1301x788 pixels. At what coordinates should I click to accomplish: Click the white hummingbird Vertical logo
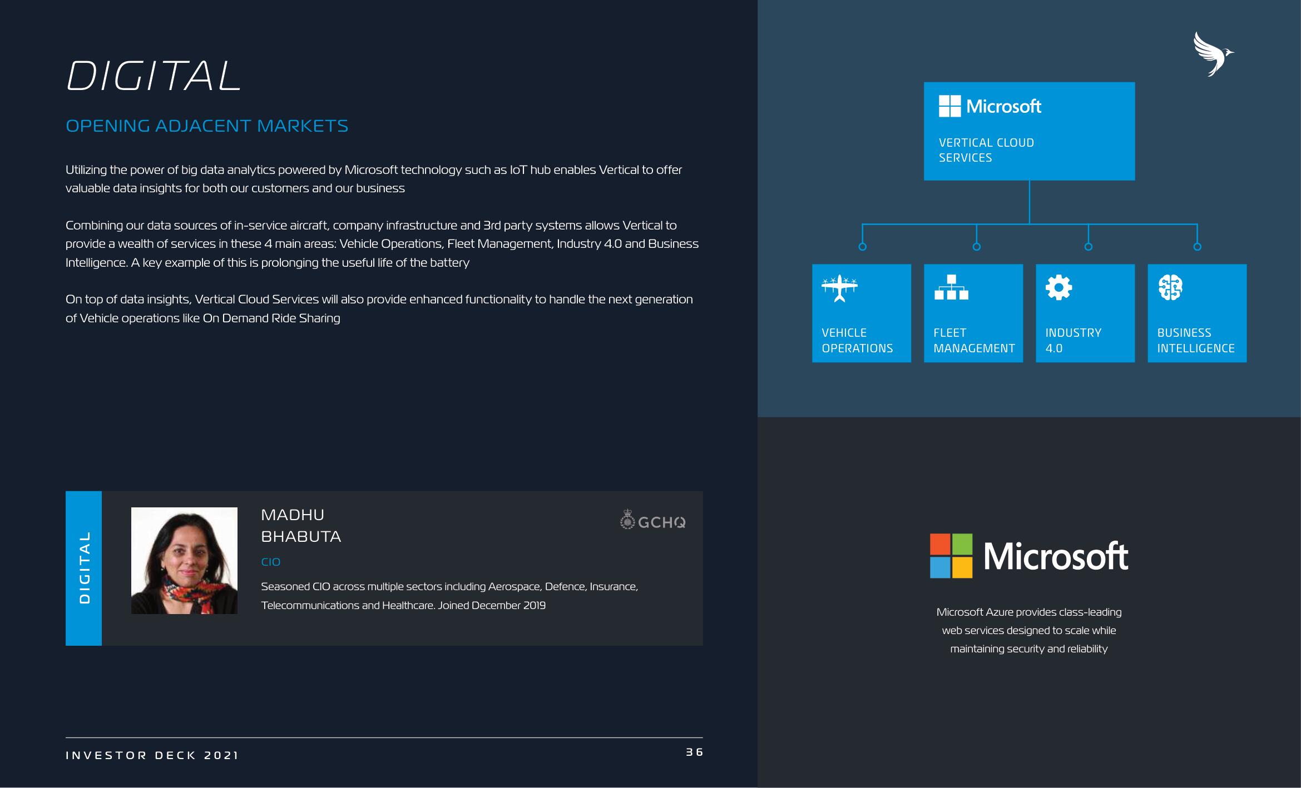pos(1213,54)
